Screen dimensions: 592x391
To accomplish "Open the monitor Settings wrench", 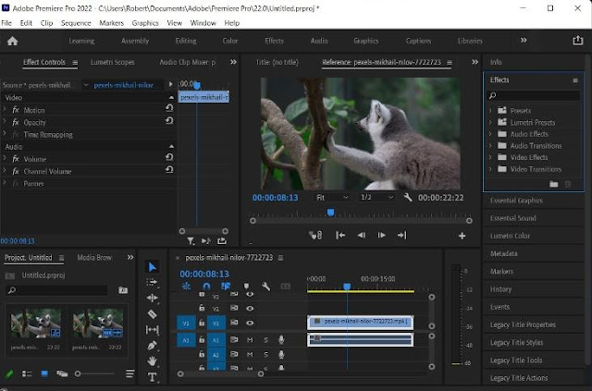I will point(408,198).
